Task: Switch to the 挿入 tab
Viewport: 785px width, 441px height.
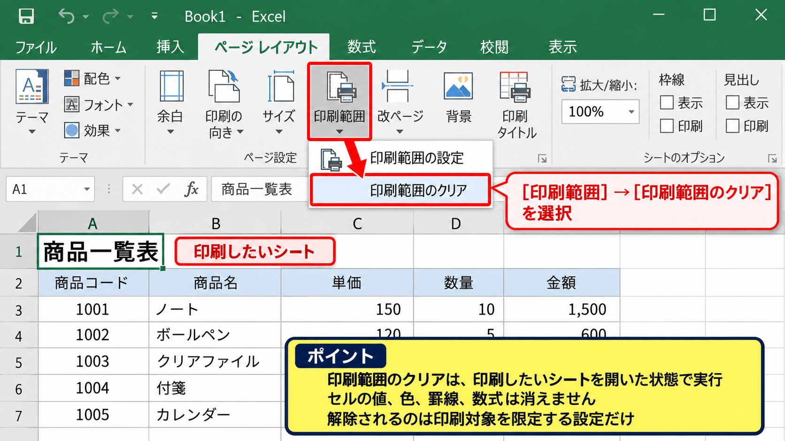Action: (170, 47)
